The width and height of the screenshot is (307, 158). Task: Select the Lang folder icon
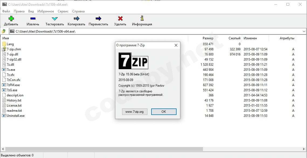(x=4, y=44)
